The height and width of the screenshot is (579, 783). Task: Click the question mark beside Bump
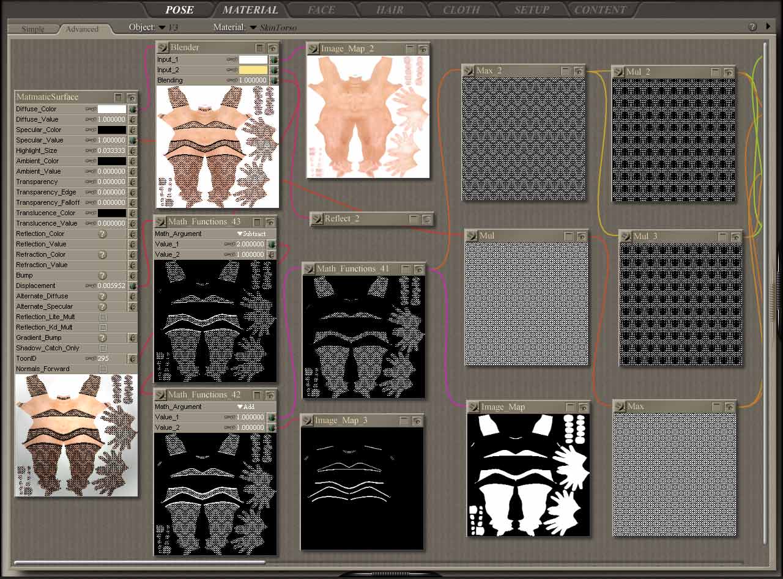pyautogui.click(x=103, y=275)
